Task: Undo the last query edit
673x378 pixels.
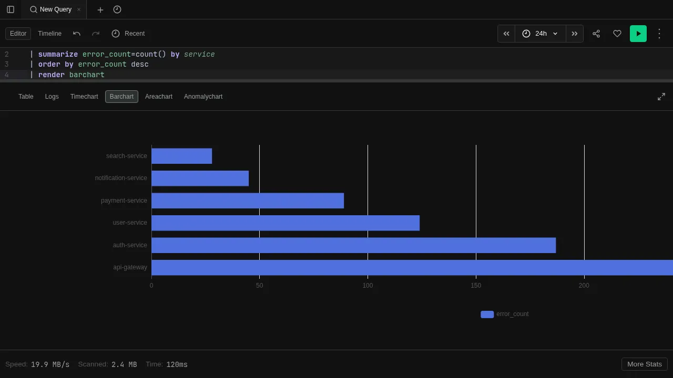Action: (77, 34)
